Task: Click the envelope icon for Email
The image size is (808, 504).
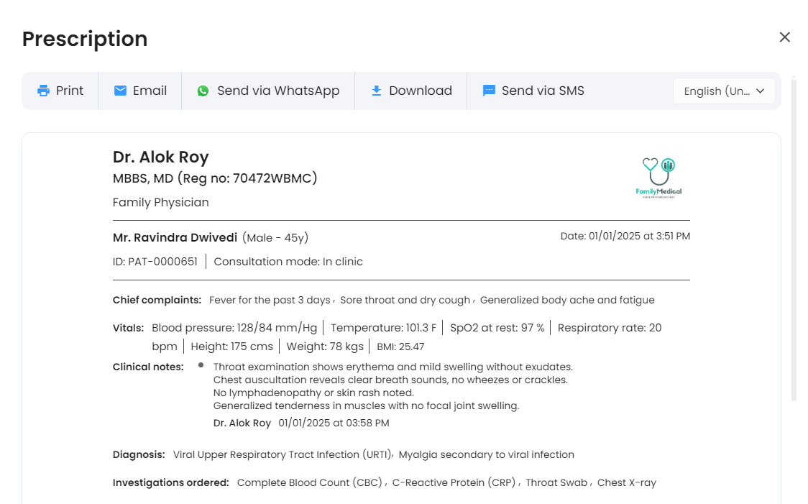Action: [120, 91]
